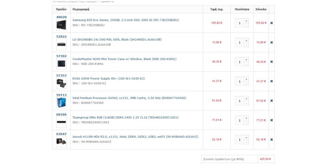The width and height of the screenshot is (325, 165).
Task: Increase quantity of Intel Pentium G4560
Action: 246,99
